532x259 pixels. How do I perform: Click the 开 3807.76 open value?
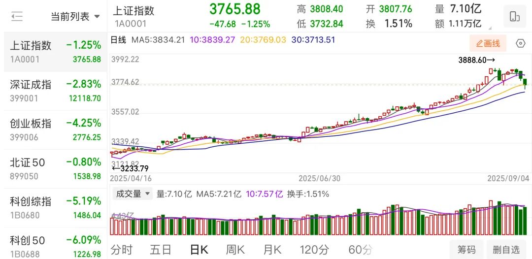(389, 9)
